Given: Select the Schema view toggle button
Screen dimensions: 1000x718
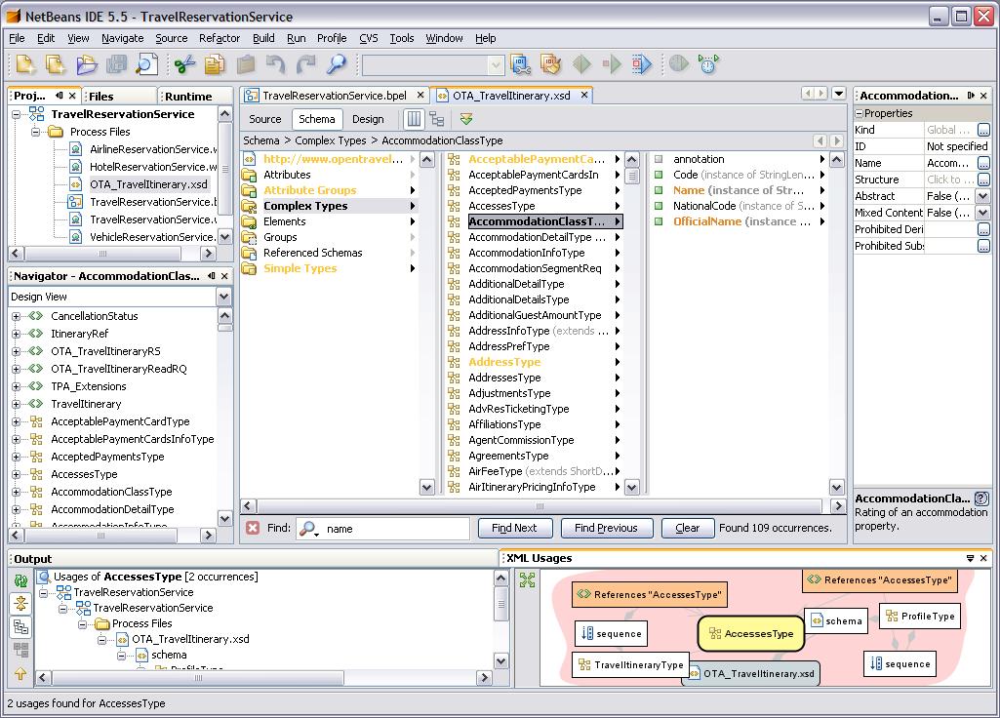Looking at the screenshot, I should [317, 119].
